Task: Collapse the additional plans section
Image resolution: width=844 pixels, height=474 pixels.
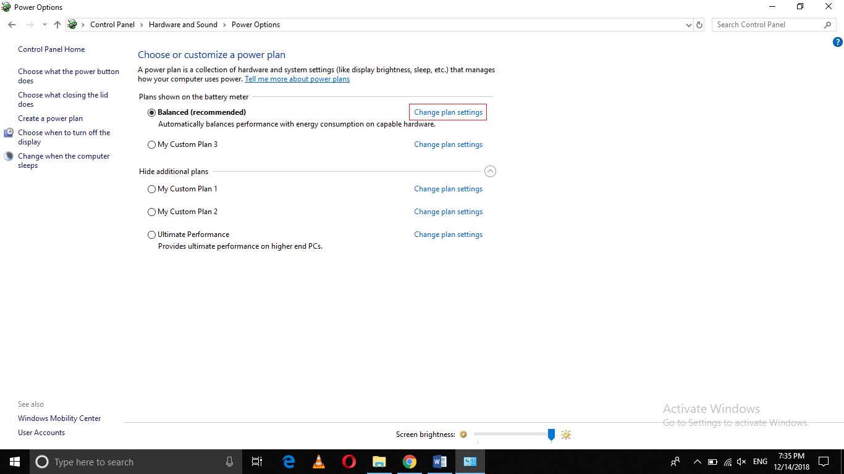Action: pyautogui.click(x=490, y=171)
